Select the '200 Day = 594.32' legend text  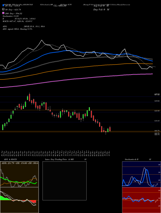14,14
